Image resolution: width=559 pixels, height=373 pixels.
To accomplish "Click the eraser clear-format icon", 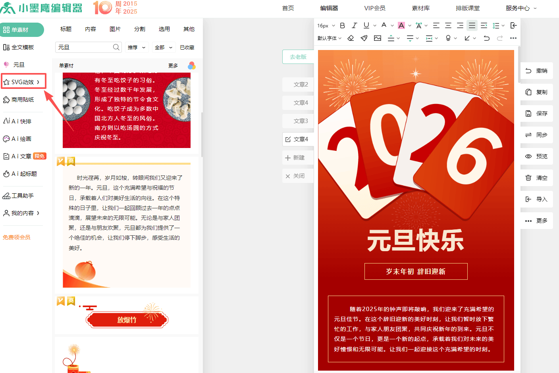I will [351, 38].
